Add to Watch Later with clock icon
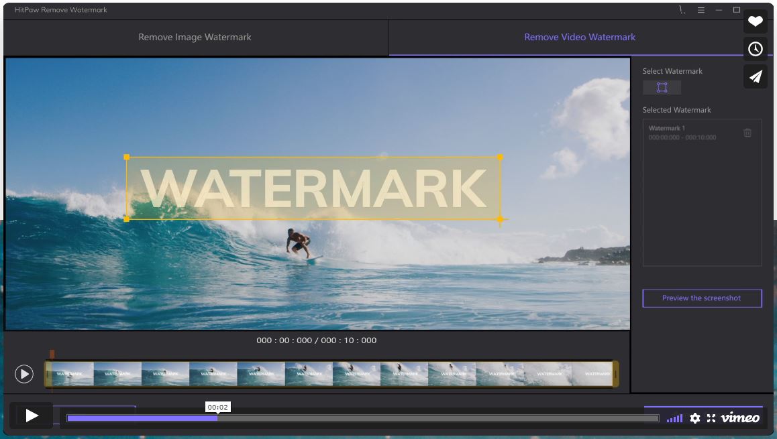The width and height of the screenshot is (777, 439). click(756, 49)
